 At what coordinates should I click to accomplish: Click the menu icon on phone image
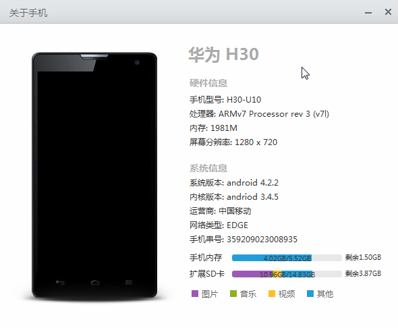coord(129,282)
